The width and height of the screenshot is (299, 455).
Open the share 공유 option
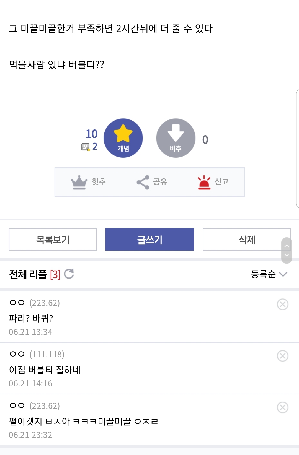click(x=143, y=182)
